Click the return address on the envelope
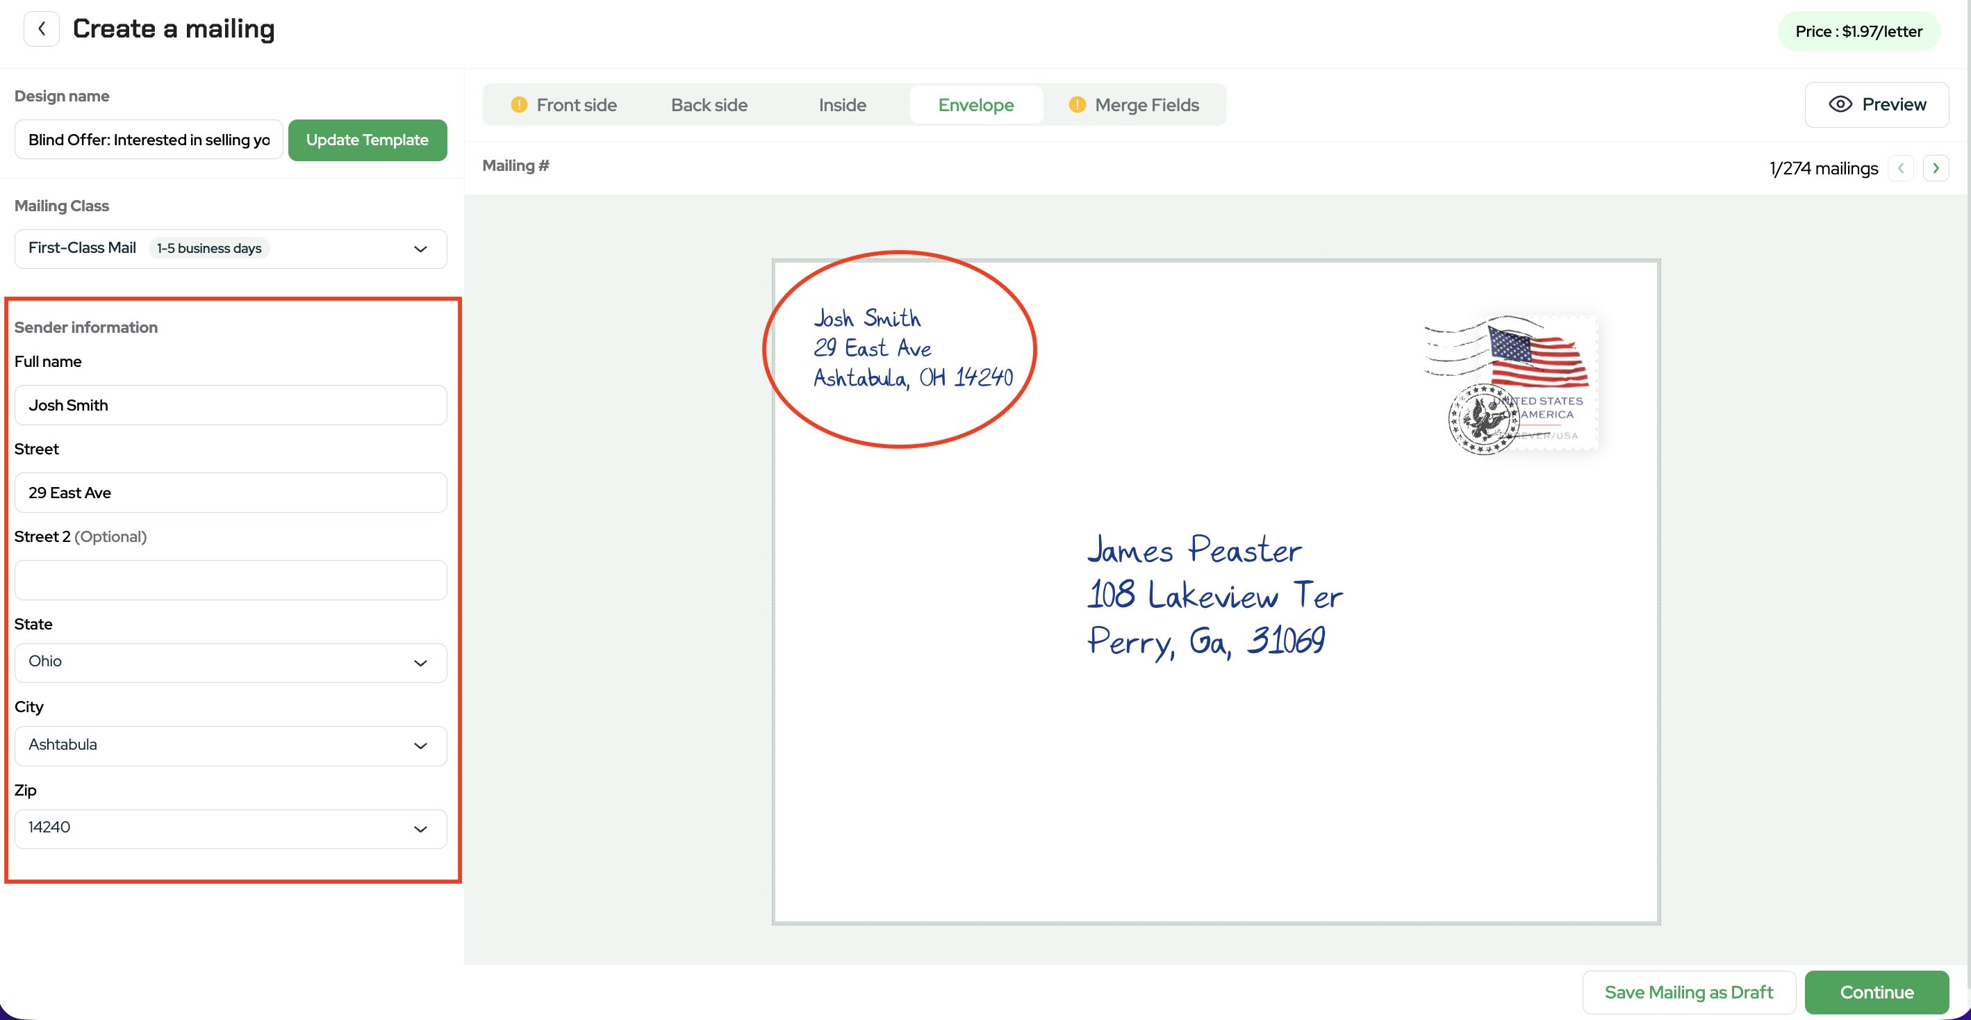This screenshot has height=1020, width=1971. click(x=912, y=348)
